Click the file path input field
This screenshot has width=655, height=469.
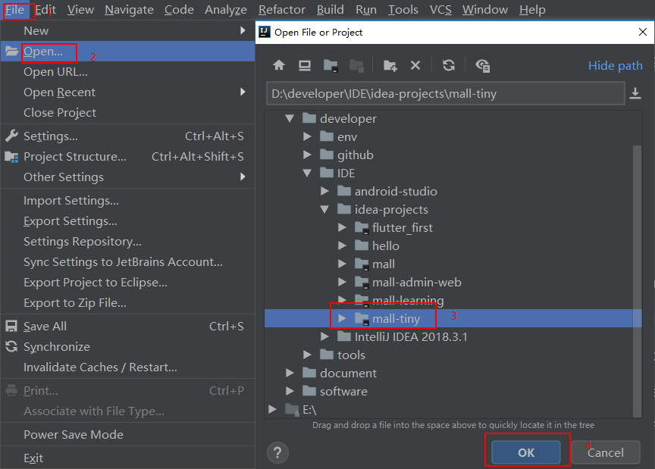tap(443, 94)
